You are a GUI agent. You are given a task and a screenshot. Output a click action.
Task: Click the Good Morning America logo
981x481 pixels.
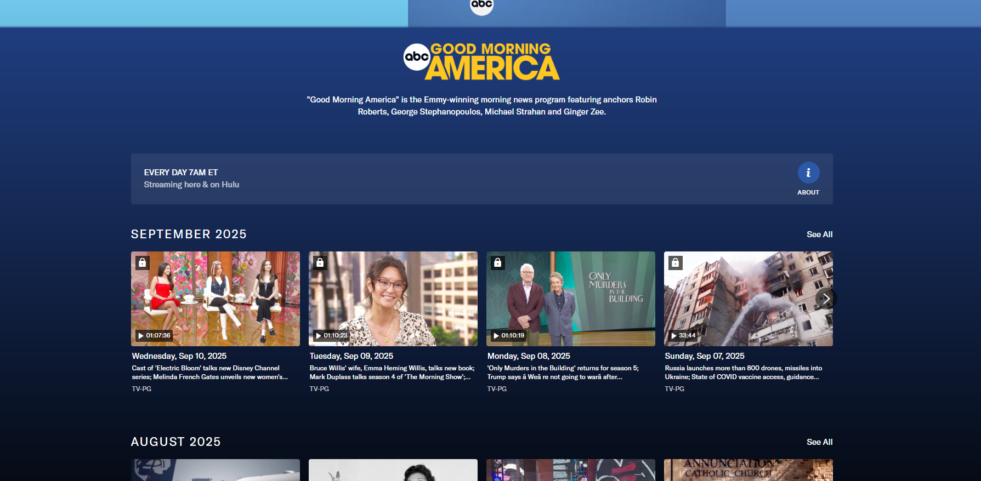481,61
